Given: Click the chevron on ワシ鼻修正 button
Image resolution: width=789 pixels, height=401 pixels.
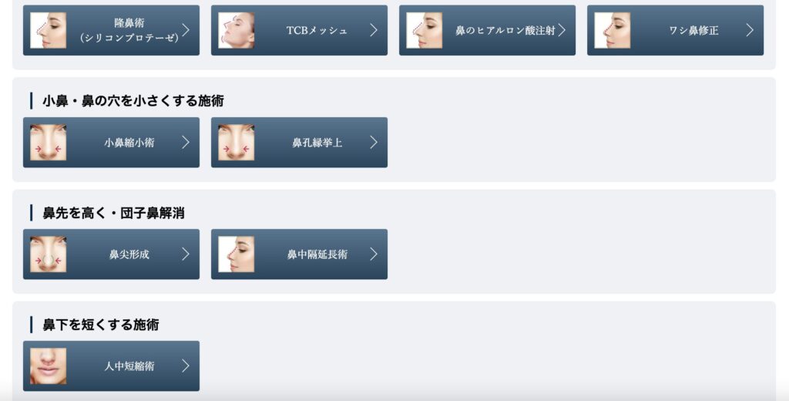Looking at the screenshot, I should [750, 30].
